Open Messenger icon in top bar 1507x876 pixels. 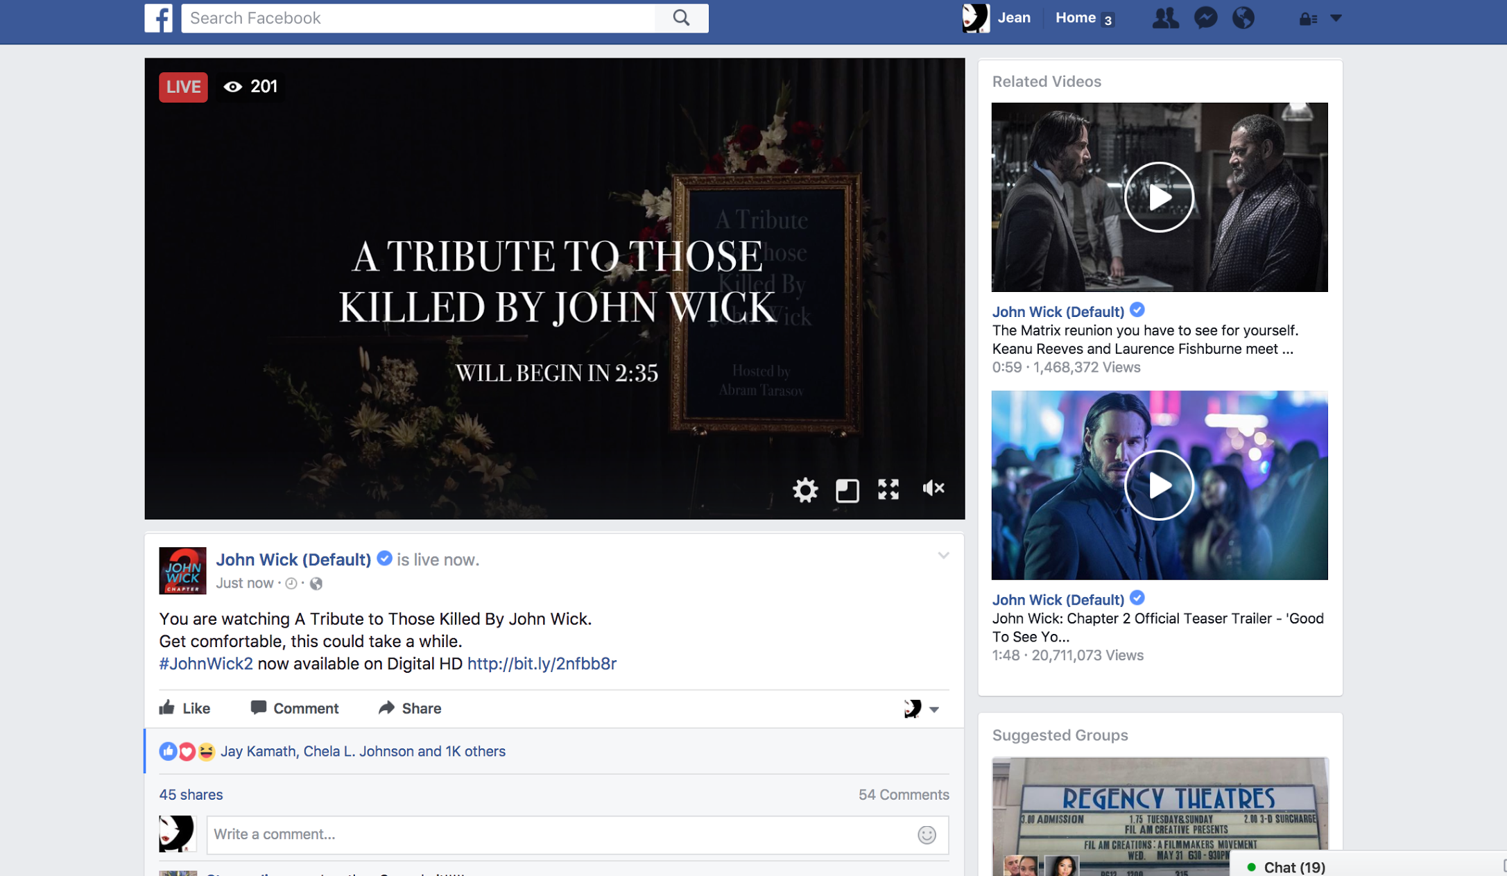point(1205,18)
